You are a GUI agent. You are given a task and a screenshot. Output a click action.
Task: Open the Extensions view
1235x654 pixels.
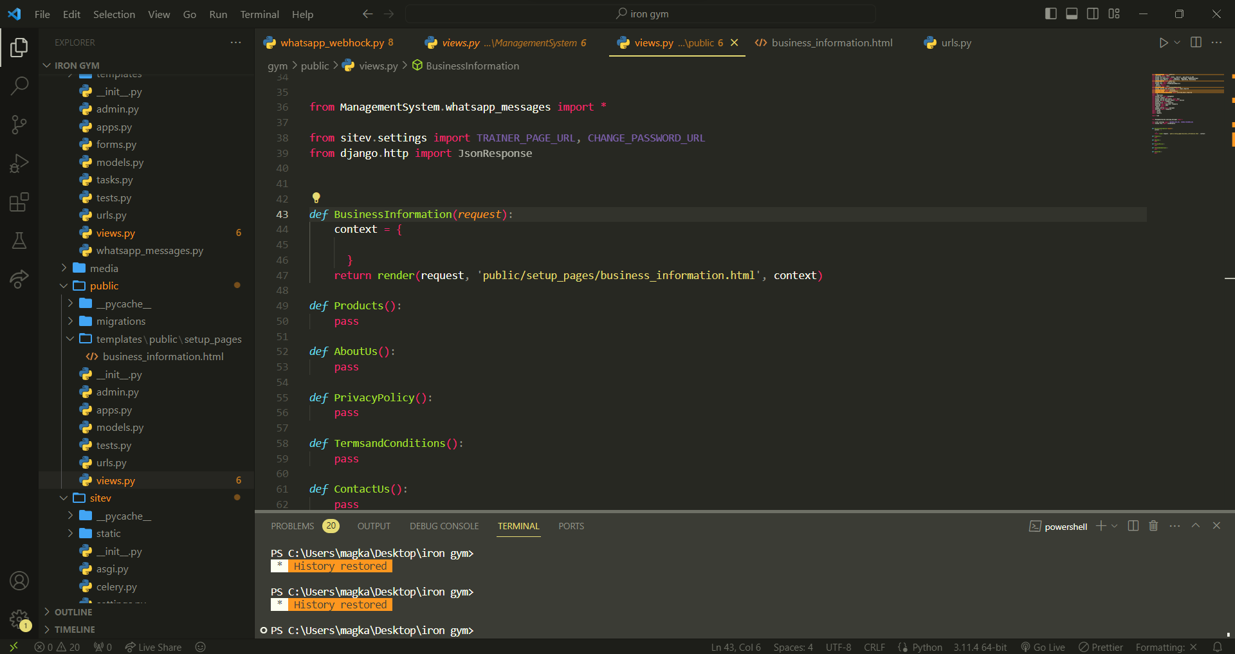tap(19, 202)
